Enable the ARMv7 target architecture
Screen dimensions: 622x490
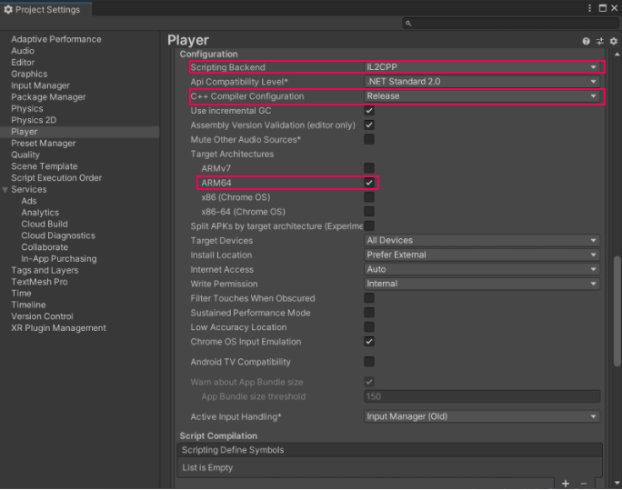369,168
